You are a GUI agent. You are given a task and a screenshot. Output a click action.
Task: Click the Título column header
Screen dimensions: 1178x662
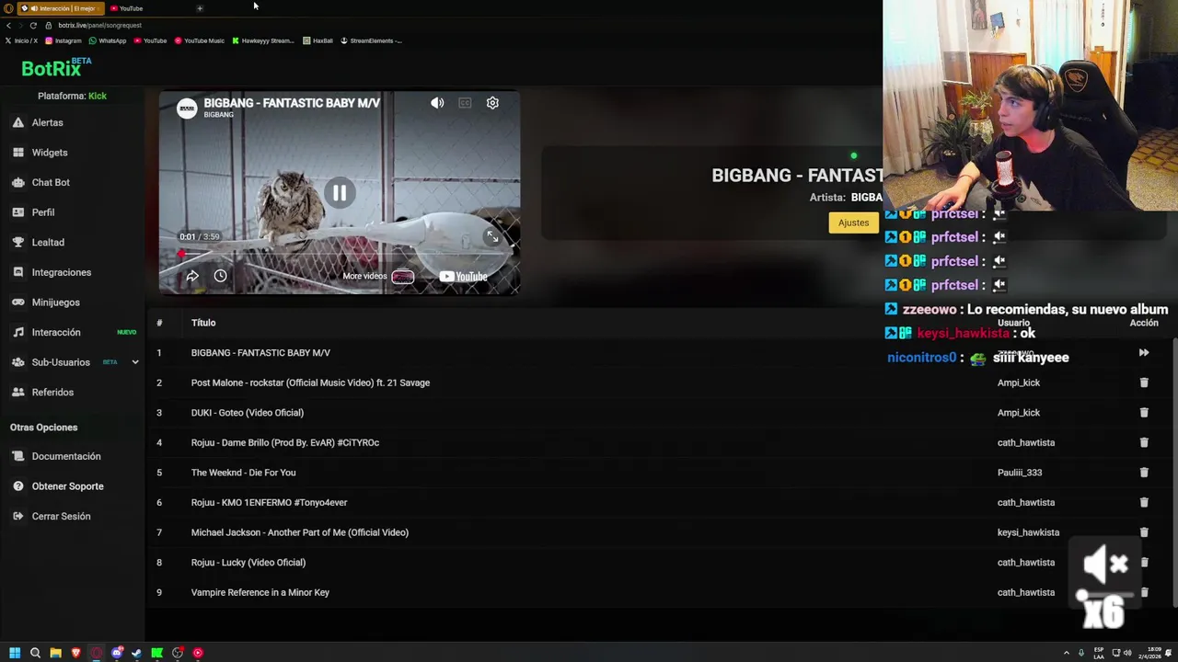(x=203, y=323)
